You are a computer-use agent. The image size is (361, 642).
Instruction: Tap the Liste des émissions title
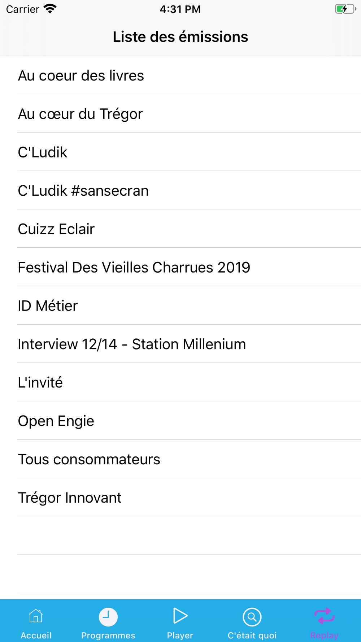[180, 37]
